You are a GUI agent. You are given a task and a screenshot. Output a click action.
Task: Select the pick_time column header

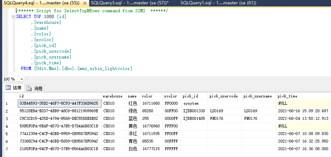click(303, 96)
